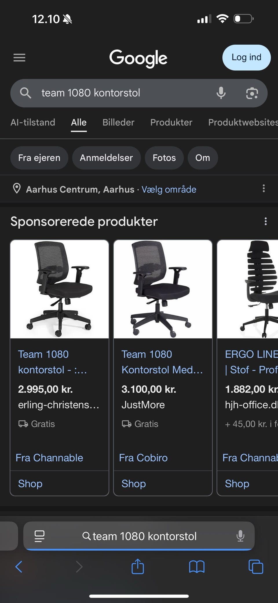Tap Safari page menu icon in address bar
This screenshot has width=278, height=603.
pos(39,536)
